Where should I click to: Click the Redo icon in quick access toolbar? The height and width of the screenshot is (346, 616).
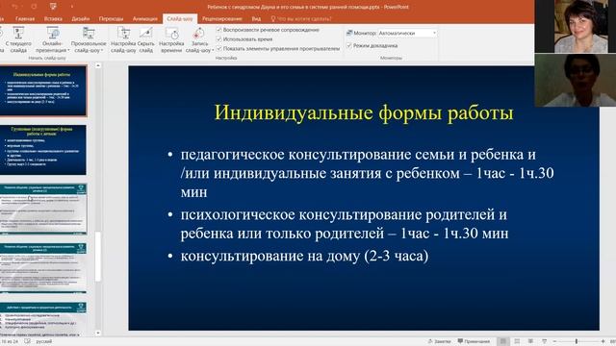pos(34,7)
